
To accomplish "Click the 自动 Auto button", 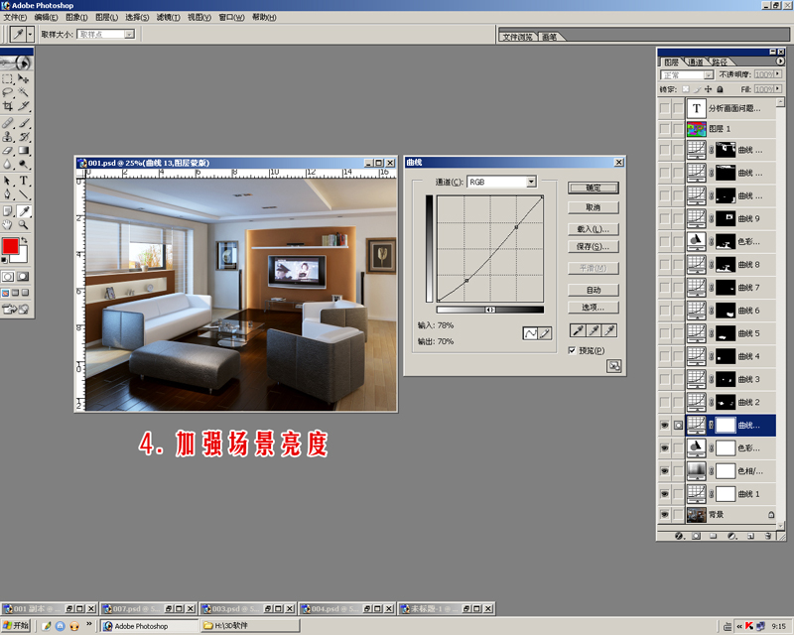I will click(x=593, y=290).
